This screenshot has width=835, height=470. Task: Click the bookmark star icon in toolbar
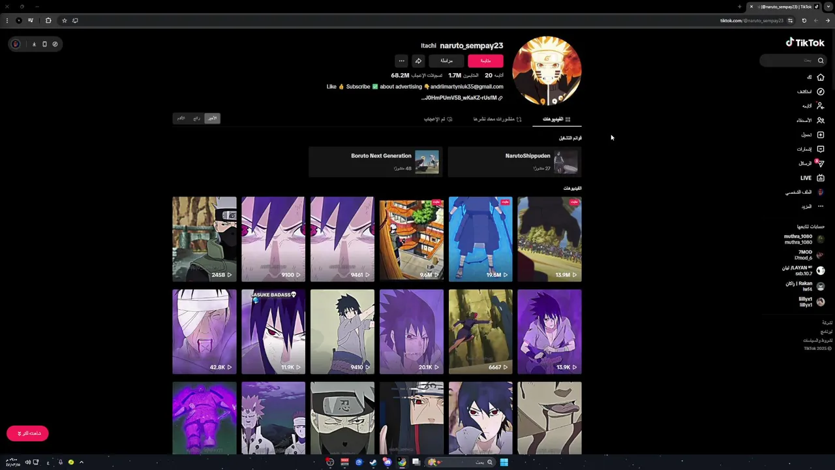click(64, 20)
